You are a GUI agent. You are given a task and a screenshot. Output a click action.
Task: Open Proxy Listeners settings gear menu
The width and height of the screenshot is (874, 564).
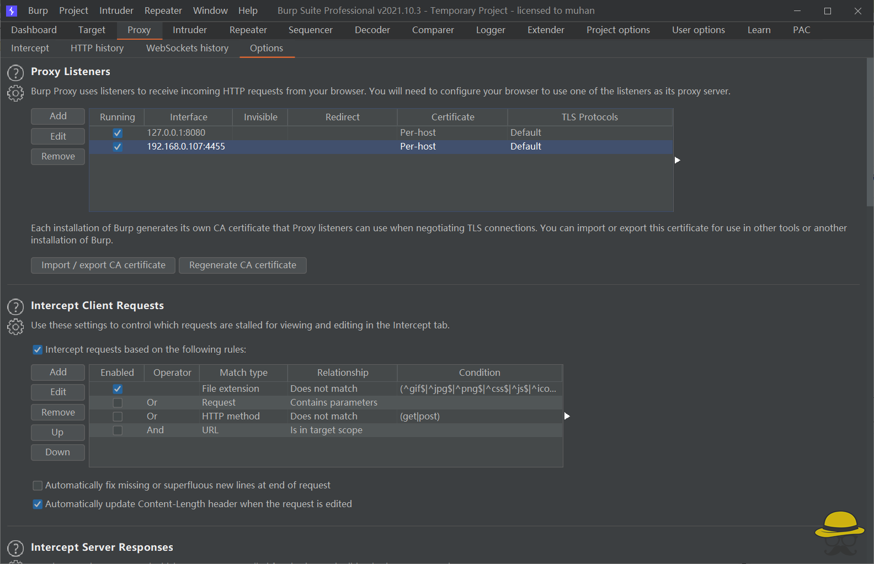pyautogui.click(x=15, y=93)
